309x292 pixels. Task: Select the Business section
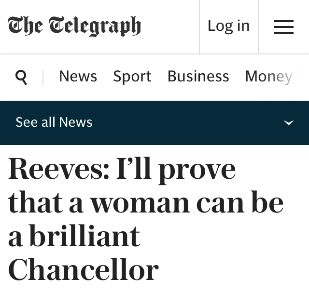click(198, 77)
